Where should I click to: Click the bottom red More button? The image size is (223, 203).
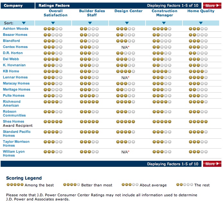click(x=212, y=164)
